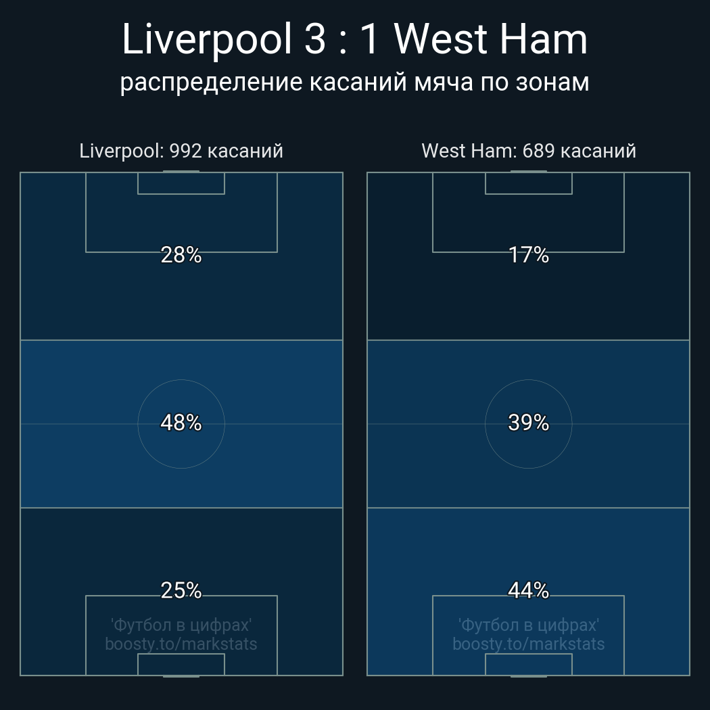Click 'Футбол в цифрах' watermark on West Ham pitch
The height and width of the screenshot is (710, 710).
(528, 625)
